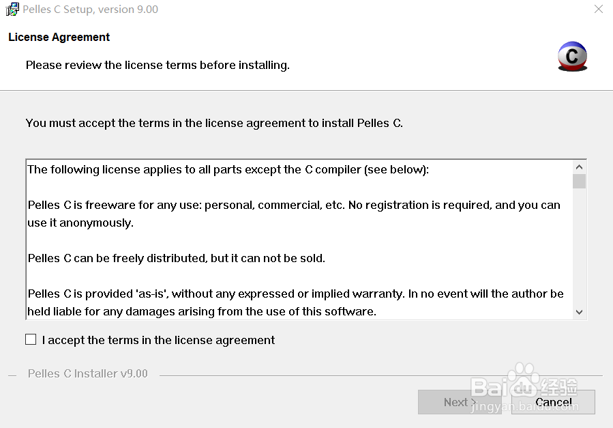
Task: Click the "Pelles C is freeware" license paragraph
Action: (293, 214)
